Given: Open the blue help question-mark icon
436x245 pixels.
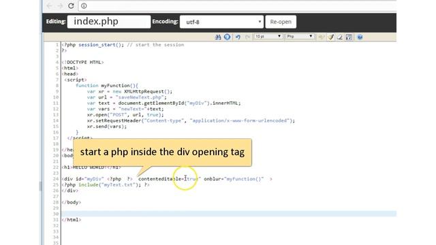Looking at the screenshot, I should [x=360, y=37].
